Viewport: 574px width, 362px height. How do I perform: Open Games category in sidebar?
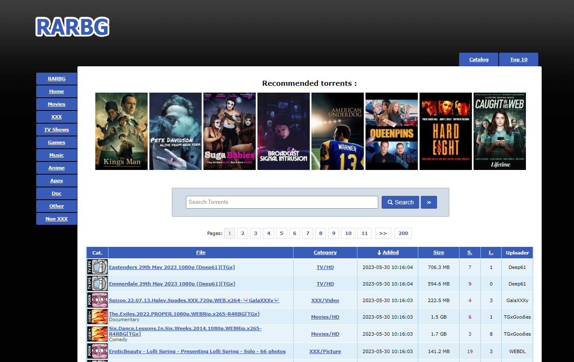pos(57,142)
